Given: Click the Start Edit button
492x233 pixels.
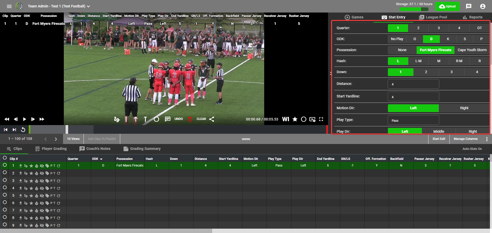Looking at the screenshot, I should point(439,139).
